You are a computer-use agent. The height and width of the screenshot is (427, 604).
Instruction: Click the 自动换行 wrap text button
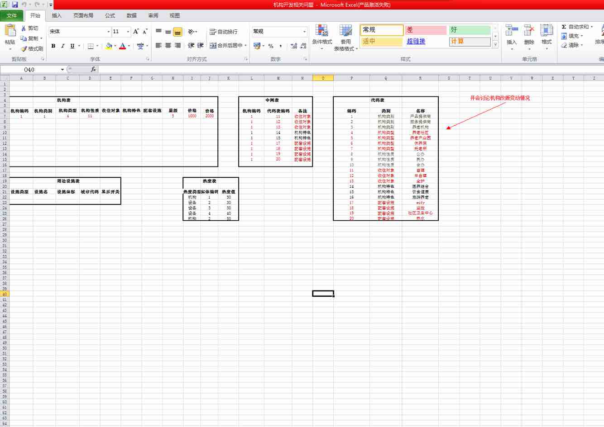click(224, 32)
